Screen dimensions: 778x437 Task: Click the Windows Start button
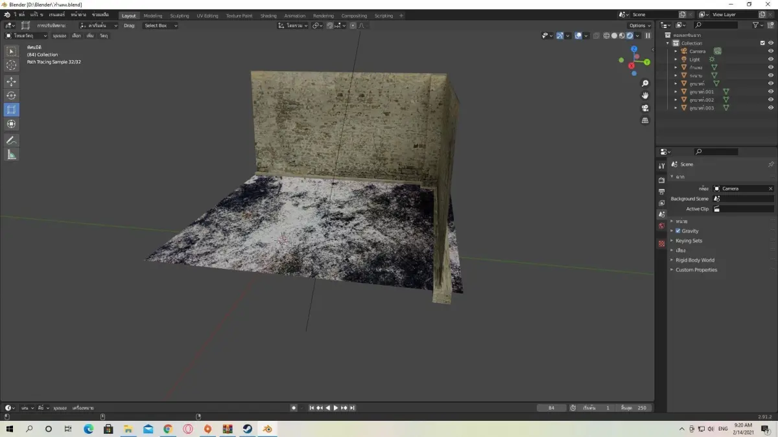pyautogui.click(x=10, y=429)
